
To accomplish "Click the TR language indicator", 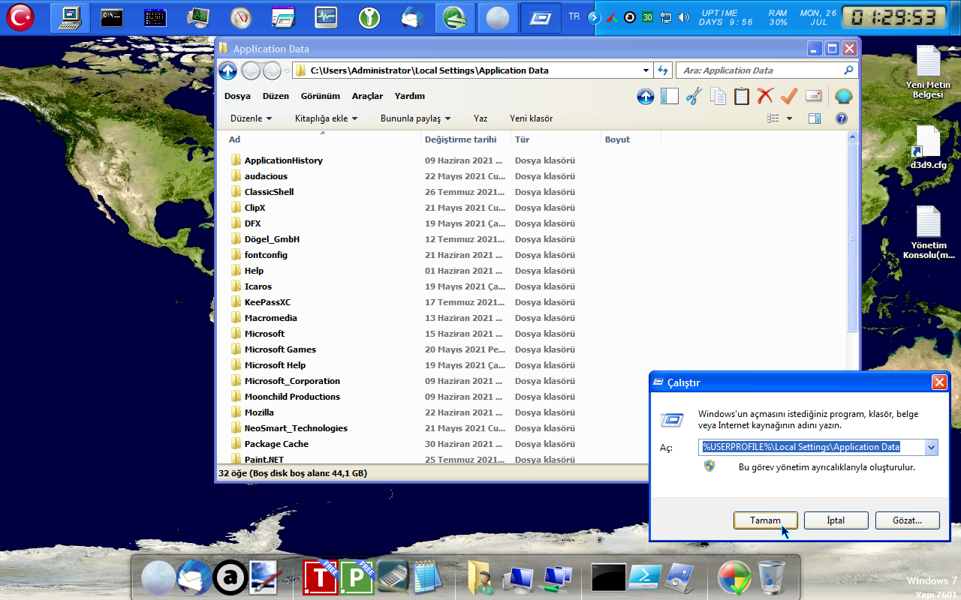I will [x=574, y=16].
